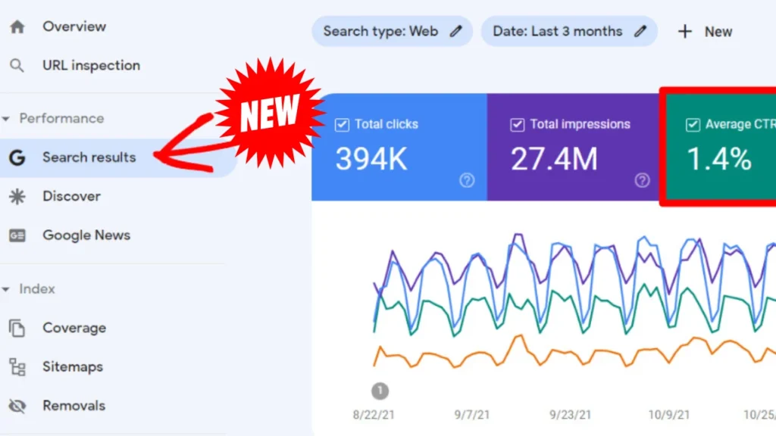Open the Discover report

[72, 196]
